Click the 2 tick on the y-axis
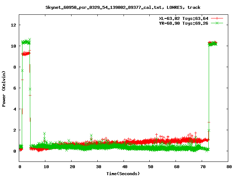 click(x=15, y=130)
